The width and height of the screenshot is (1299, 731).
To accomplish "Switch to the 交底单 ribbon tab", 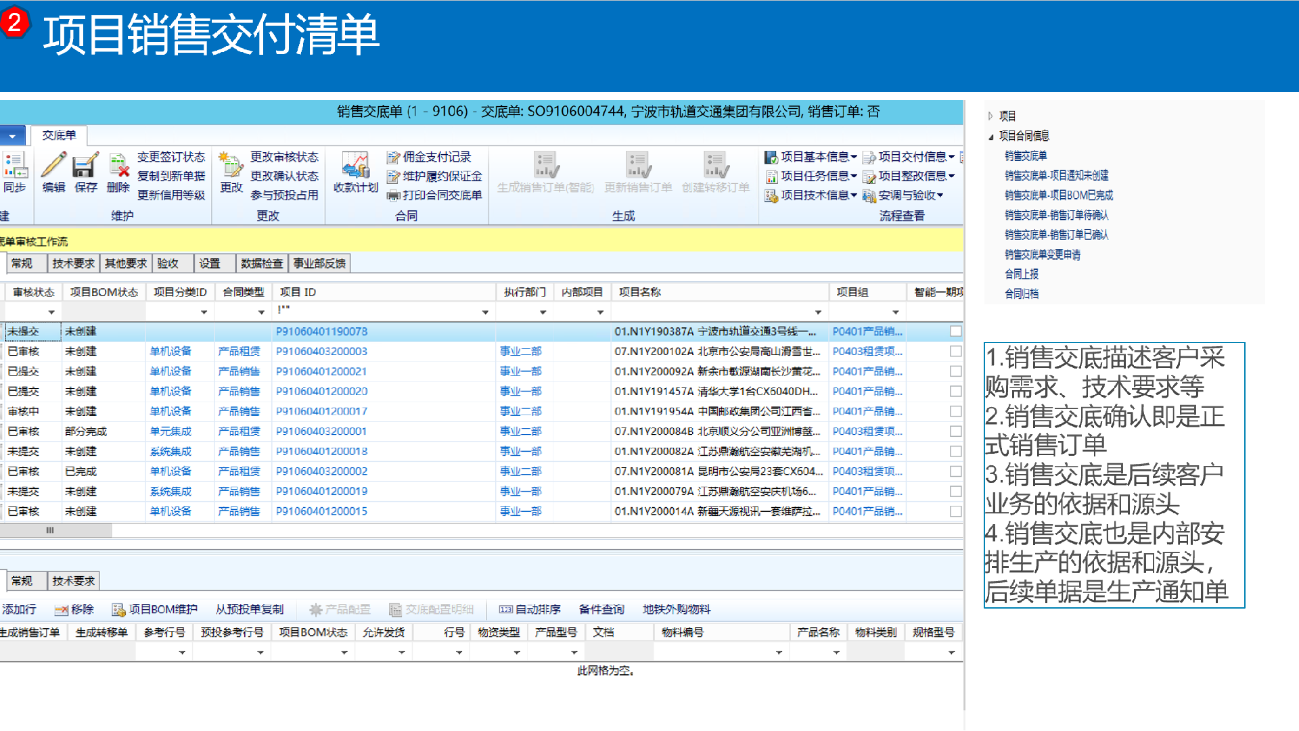I will coord(59,135).
